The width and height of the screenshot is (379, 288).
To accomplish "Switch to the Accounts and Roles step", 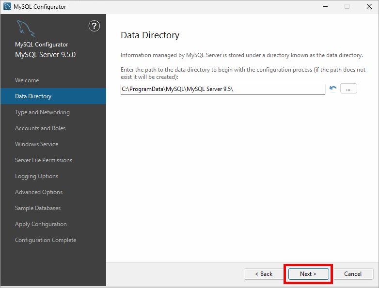I will click(40, 128).
